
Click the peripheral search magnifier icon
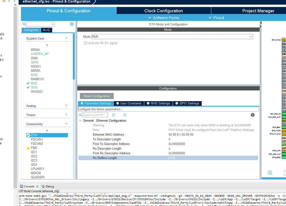24,24
